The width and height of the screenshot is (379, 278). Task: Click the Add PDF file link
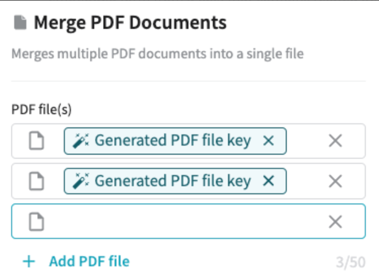coord(90,262)
